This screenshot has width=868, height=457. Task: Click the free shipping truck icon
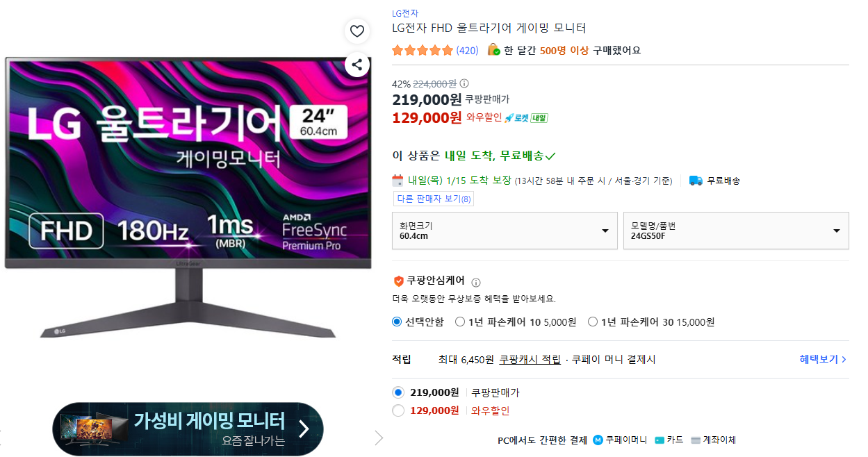696,181
